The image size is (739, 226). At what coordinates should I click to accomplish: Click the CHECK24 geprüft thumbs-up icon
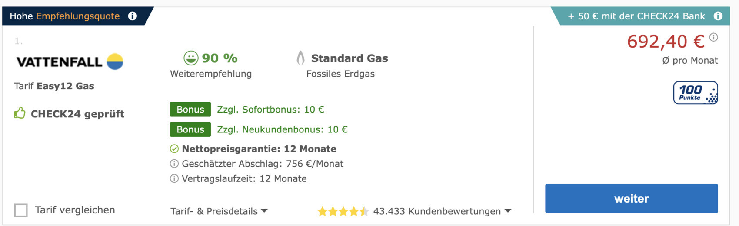tap(20, 114)
